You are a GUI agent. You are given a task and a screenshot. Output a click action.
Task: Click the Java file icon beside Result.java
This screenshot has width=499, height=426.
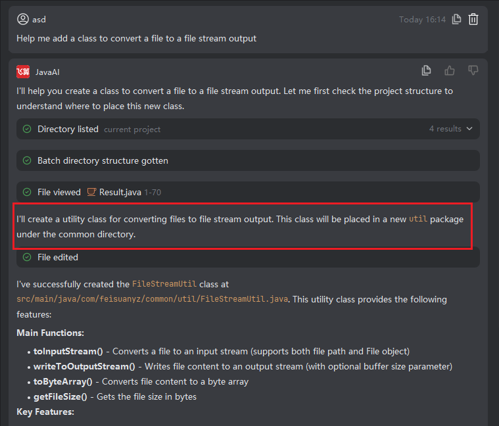(x=92, y=192)
